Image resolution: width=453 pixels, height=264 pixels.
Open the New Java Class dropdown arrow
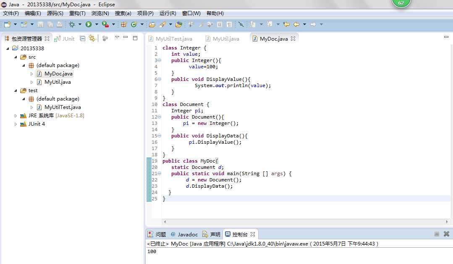click(x=142, y=24)
